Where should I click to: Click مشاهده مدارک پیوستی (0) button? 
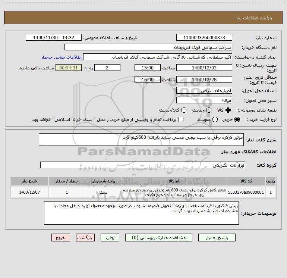159,238
